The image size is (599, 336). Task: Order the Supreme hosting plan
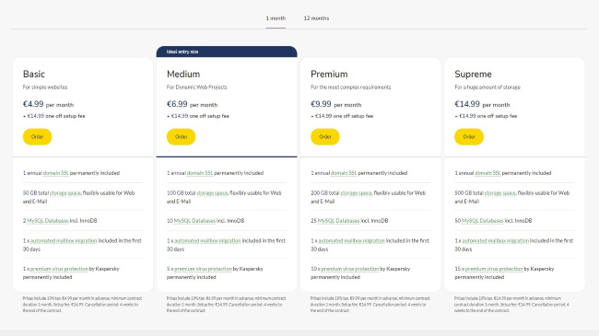point(469,136)
